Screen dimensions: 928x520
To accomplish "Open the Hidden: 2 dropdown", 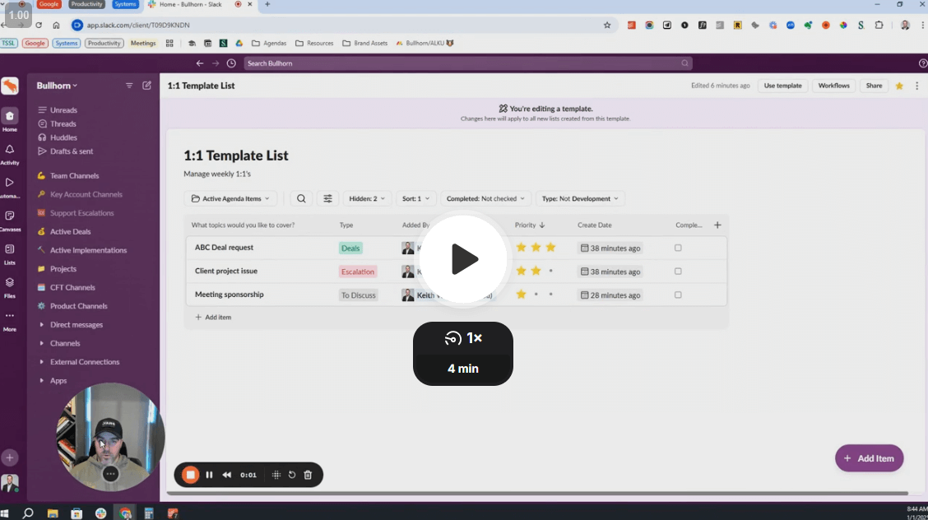I will 366,199.
